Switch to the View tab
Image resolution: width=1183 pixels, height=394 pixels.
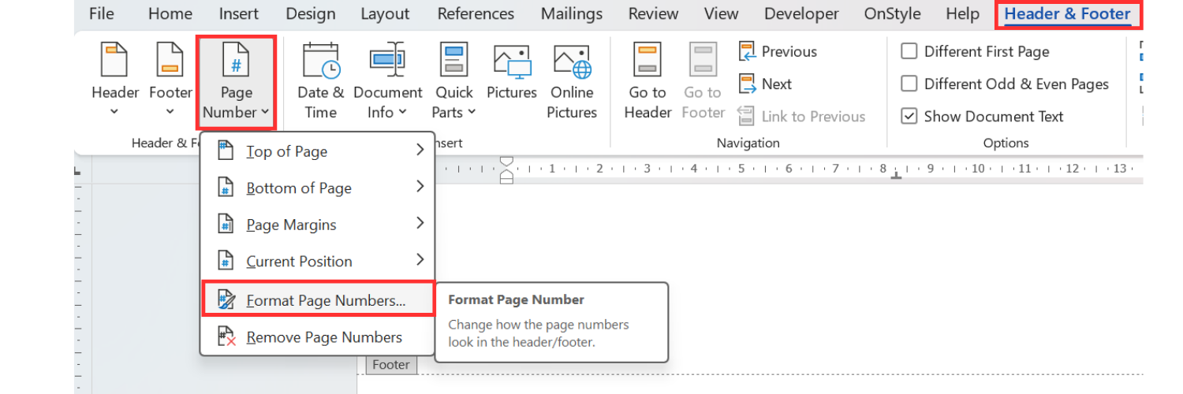721,13
